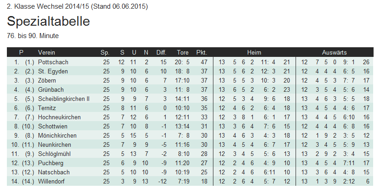Click the Pkt. column header
This screenshot has width=380, height=189.
[x=202, y=52]
